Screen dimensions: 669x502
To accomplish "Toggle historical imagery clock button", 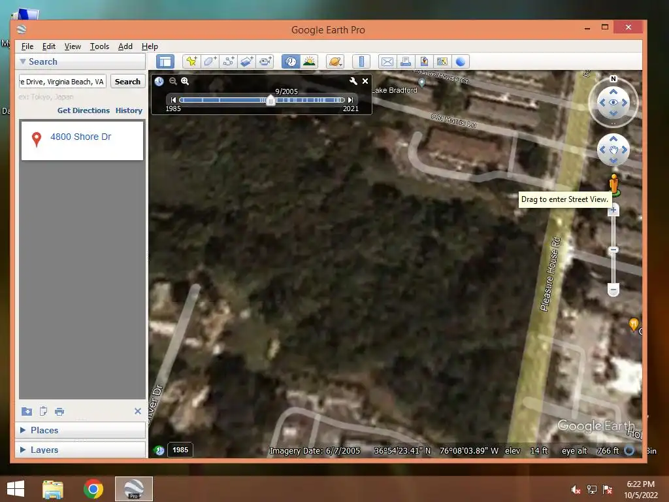I will (291, 61).
